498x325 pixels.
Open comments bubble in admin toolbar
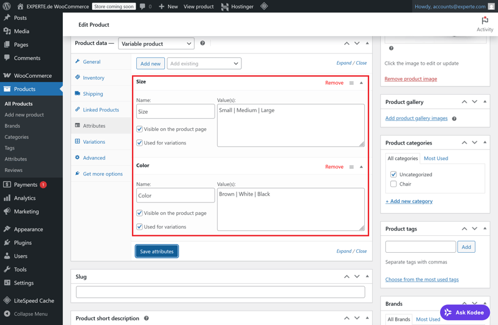[143, 7]
